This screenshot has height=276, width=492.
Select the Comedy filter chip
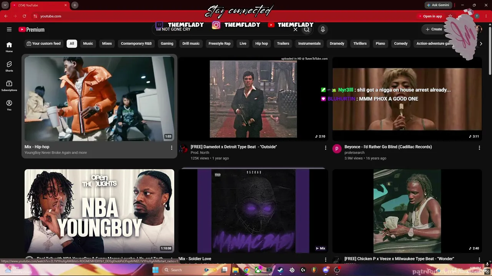(x=401, y=43)
